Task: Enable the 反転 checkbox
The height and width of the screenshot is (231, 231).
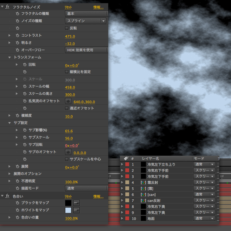Action: [x=67, y=28]
